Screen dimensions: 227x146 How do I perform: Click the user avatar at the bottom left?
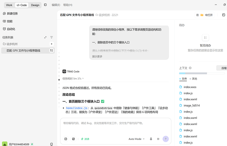[x=5, y=144]
